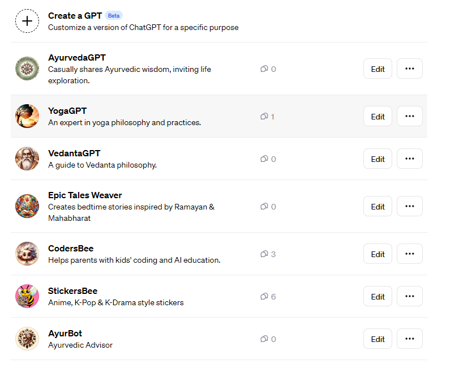Open the more options menu for AyurvedaGPT
This screenshot has width=459, height=376.
pos(409,69)
